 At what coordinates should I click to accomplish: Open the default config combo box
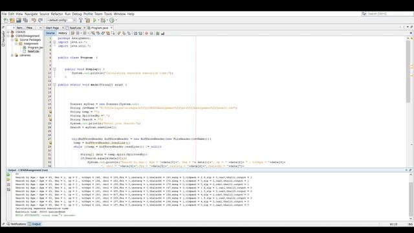[61, 20]
